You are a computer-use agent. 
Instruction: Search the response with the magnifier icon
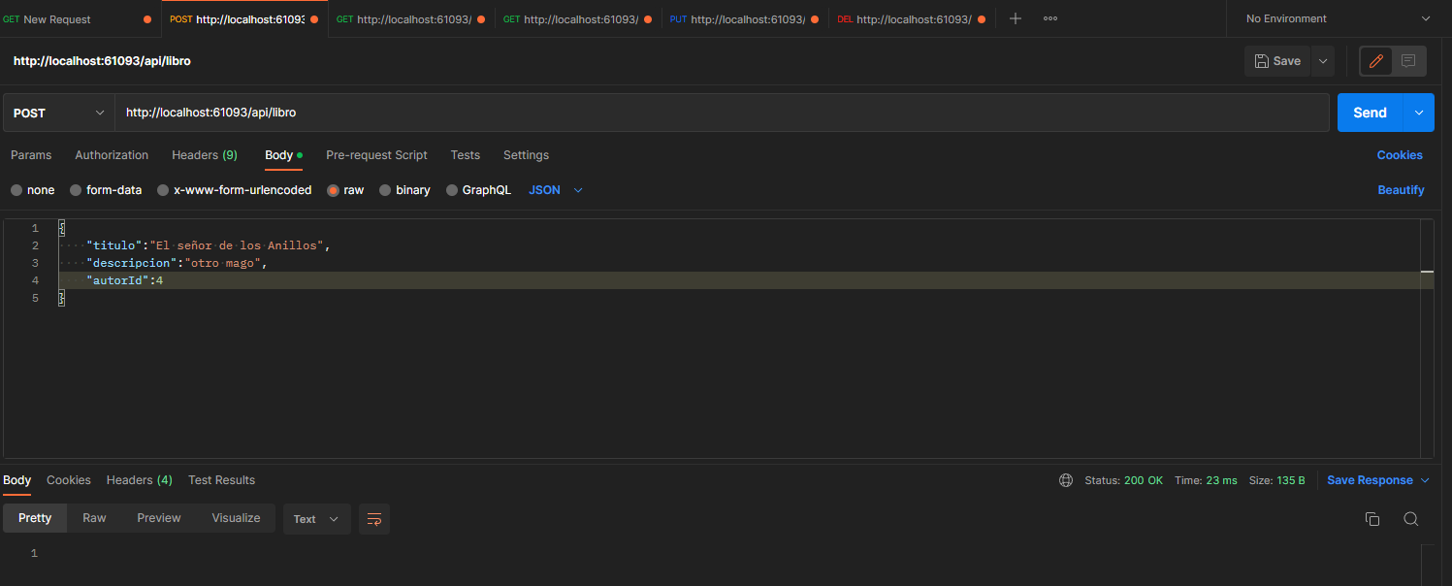pos(1411,519)
